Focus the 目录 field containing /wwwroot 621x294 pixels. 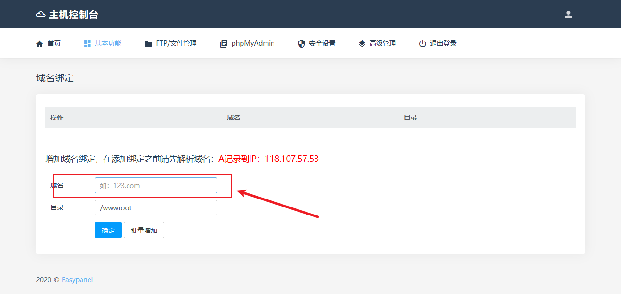tap(156, 208)
